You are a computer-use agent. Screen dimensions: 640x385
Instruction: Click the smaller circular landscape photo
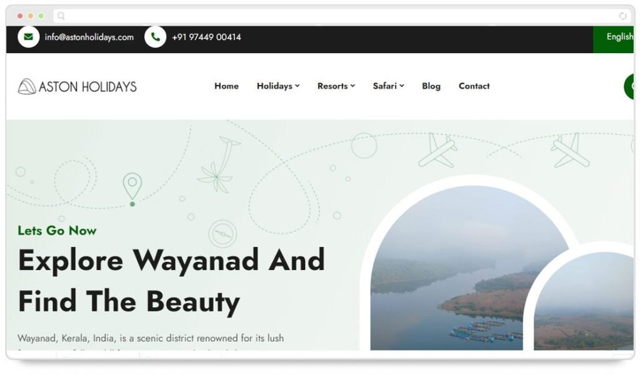[584, 301]
